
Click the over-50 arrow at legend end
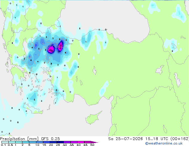[94, 142]
